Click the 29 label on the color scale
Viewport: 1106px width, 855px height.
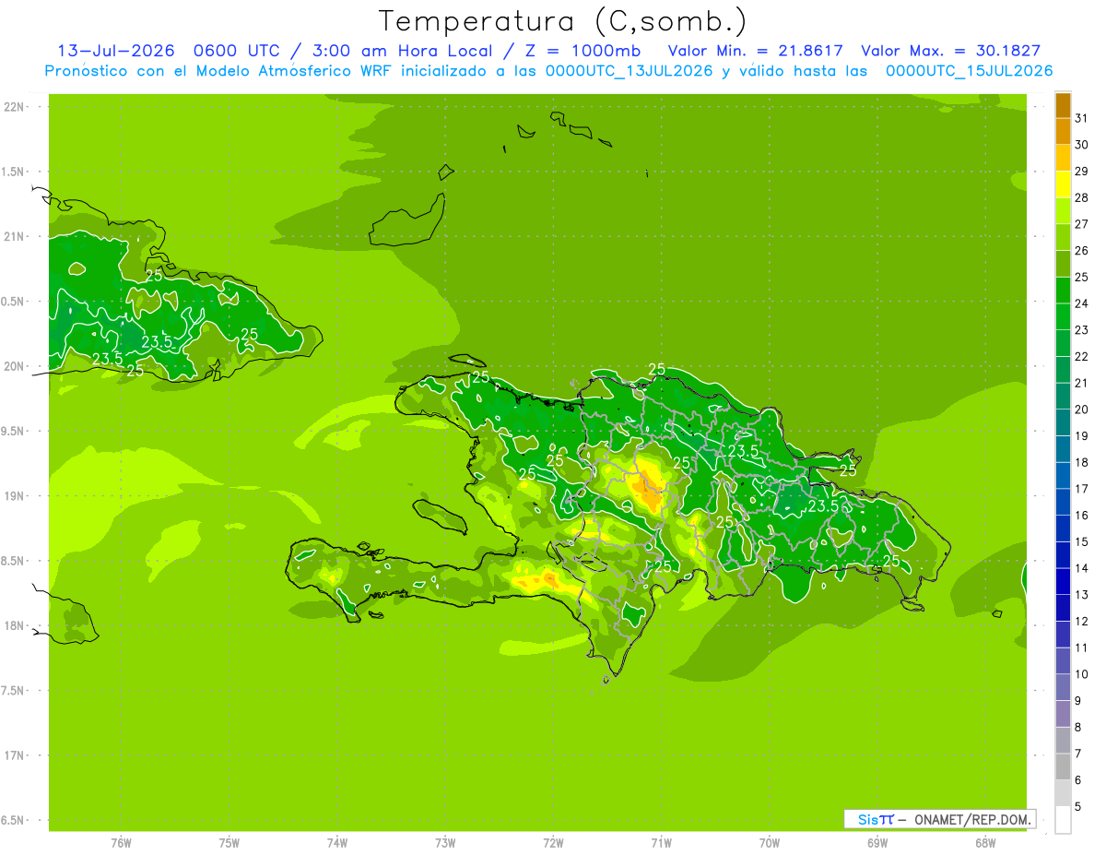(x=1081, y=172)
